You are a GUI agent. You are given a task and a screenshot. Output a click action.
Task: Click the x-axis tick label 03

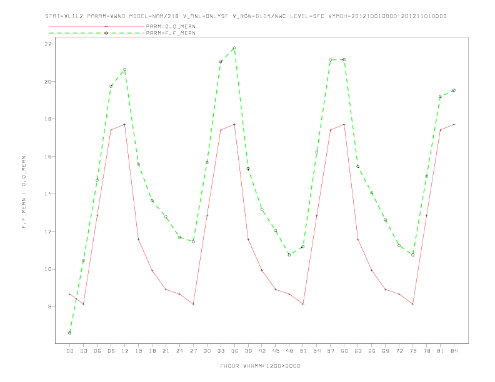(83, 351)
